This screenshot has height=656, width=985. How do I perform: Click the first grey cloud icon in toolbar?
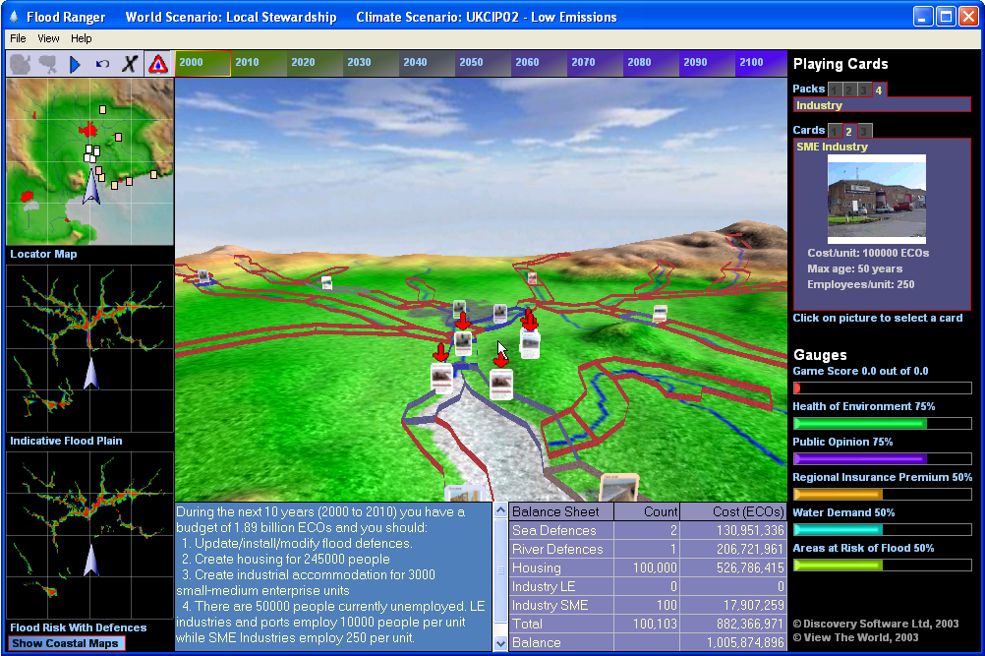(21, 64)
